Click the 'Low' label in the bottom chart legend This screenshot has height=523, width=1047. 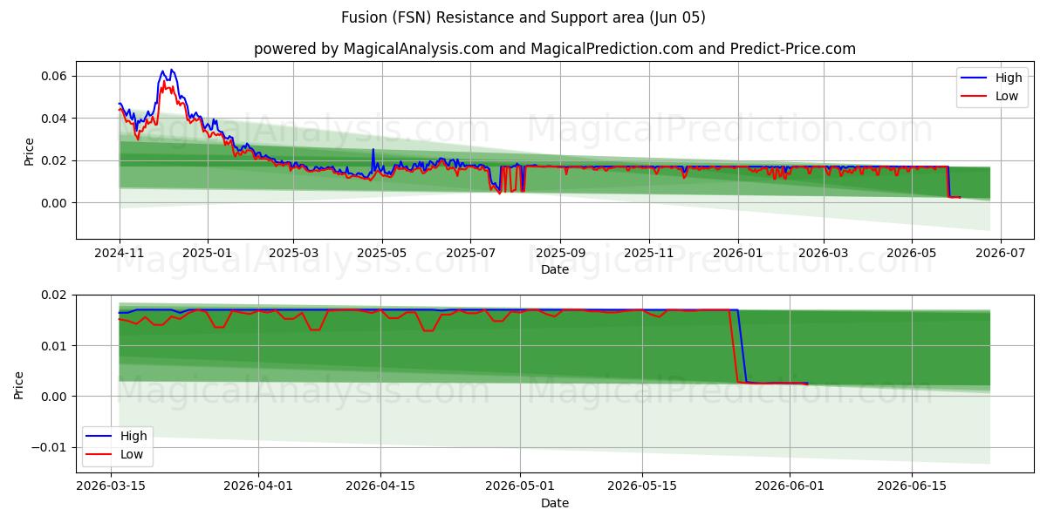[x=133, y=454]
